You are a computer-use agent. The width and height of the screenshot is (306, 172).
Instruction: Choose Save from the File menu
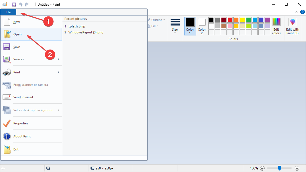[x=31, y=47]
